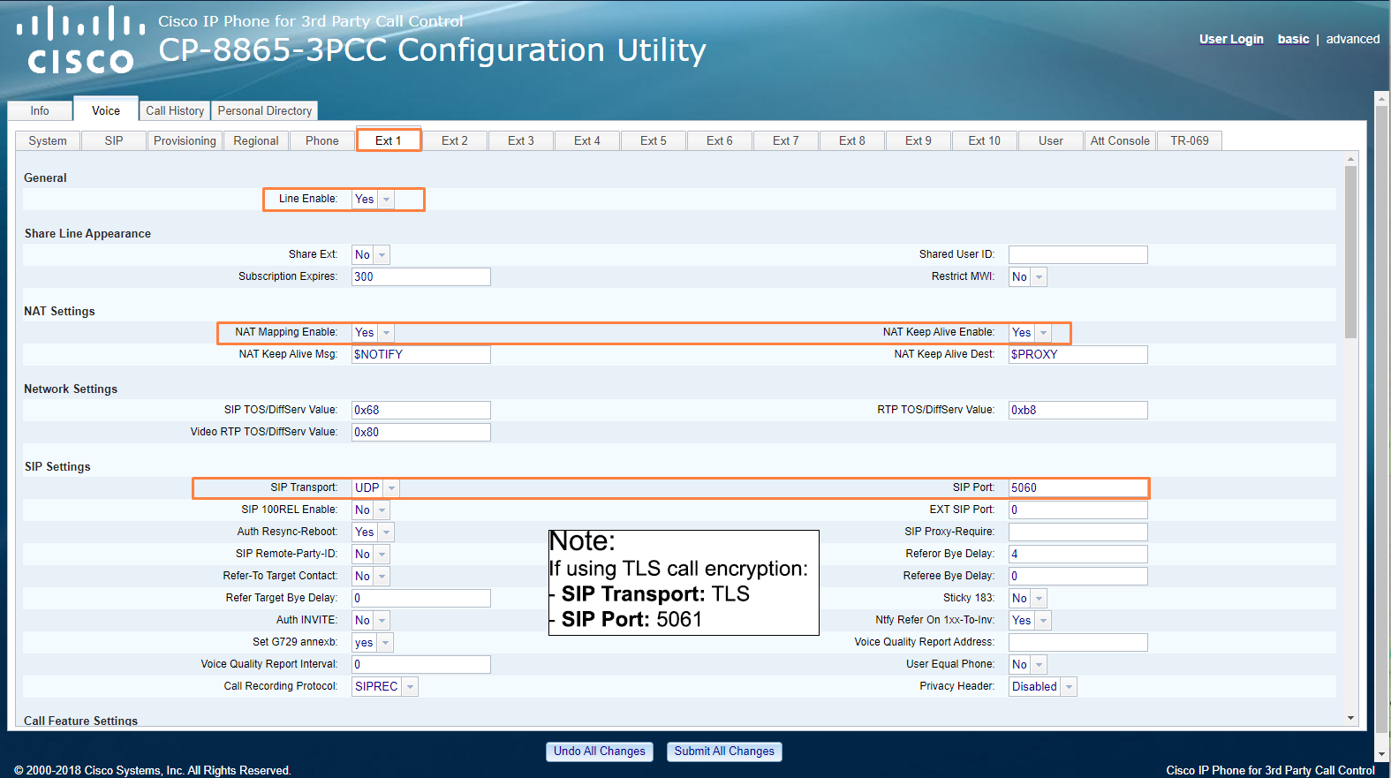
Task: Switch to basic view mode
Action: (1293, 39)
